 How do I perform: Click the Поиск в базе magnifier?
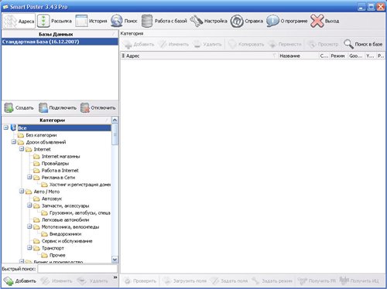348,44
